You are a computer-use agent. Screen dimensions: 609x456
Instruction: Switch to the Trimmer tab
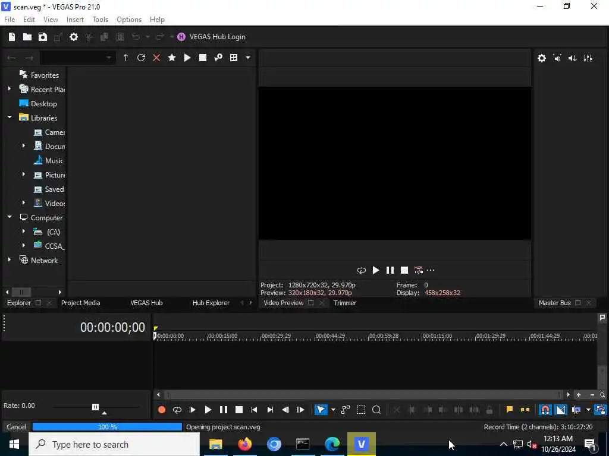point(345,303)
